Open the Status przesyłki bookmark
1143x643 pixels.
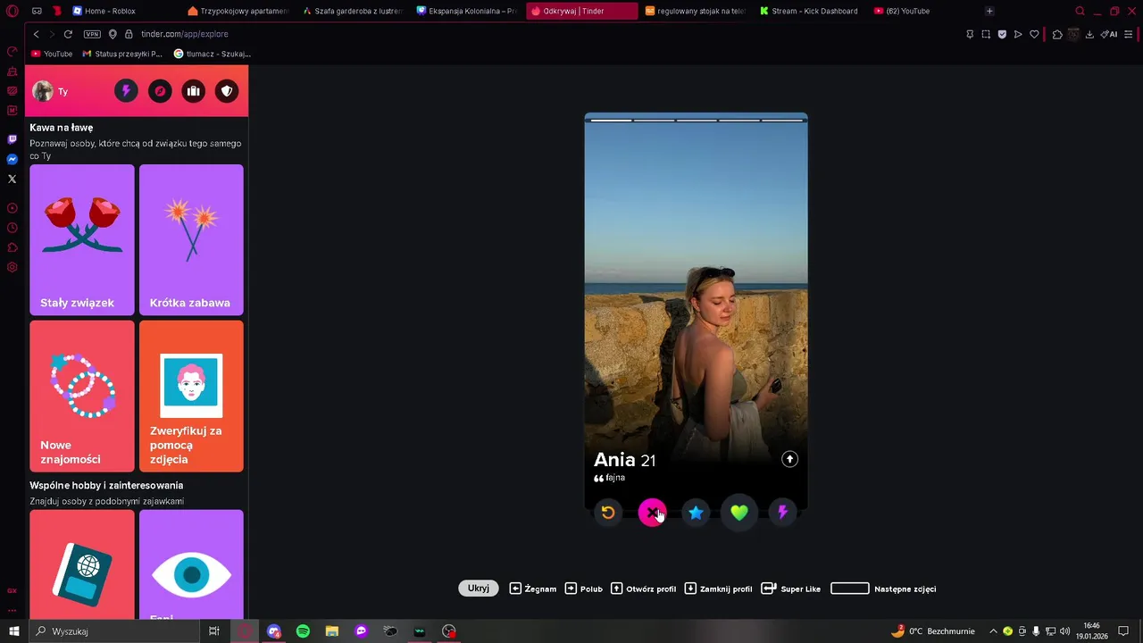tap(122, 54)
